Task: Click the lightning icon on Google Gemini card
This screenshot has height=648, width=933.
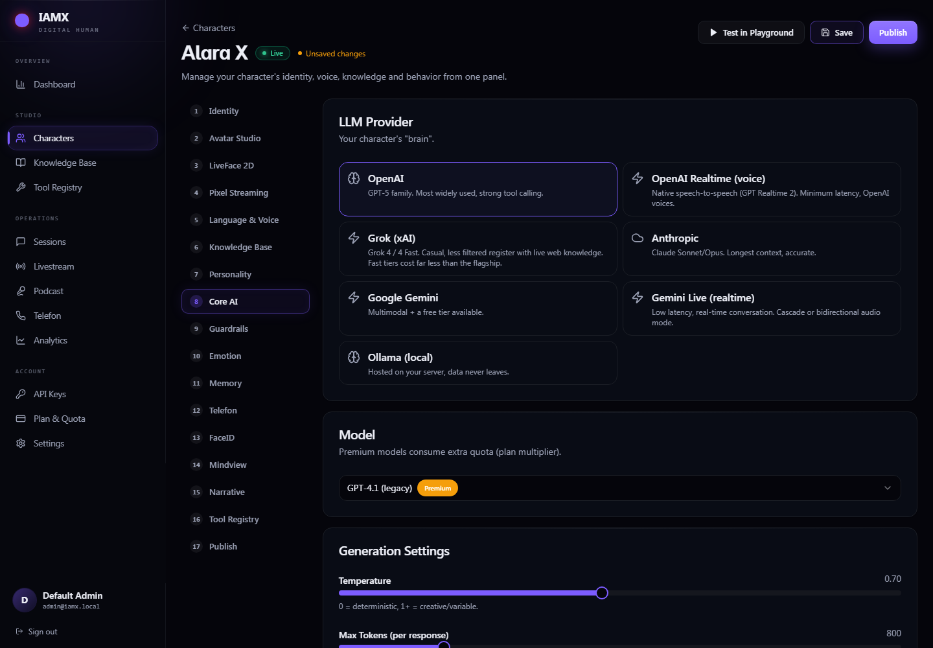Action: tap(354, 297)
